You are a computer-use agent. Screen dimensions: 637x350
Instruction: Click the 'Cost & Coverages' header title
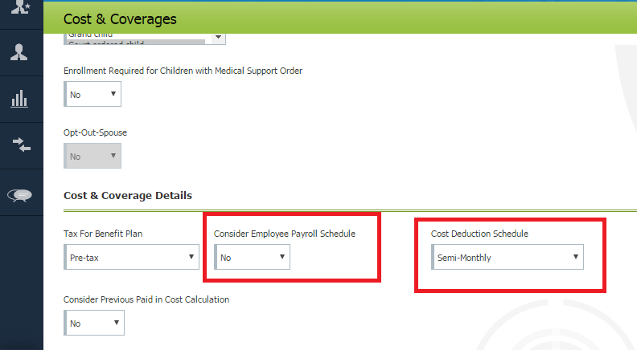120,18
